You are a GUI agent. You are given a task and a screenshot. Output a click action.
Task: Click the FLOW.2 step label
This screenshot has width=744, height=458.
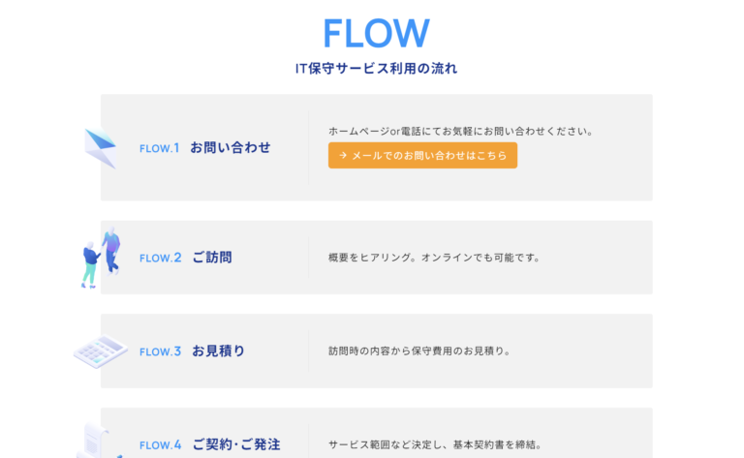click(160, 258)
